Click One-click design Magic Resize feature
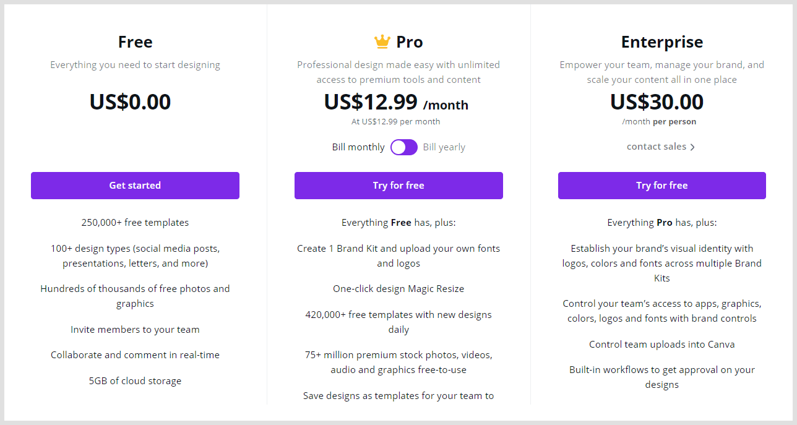This screenshot has height=425, width=797. click(x=398, y=289)
